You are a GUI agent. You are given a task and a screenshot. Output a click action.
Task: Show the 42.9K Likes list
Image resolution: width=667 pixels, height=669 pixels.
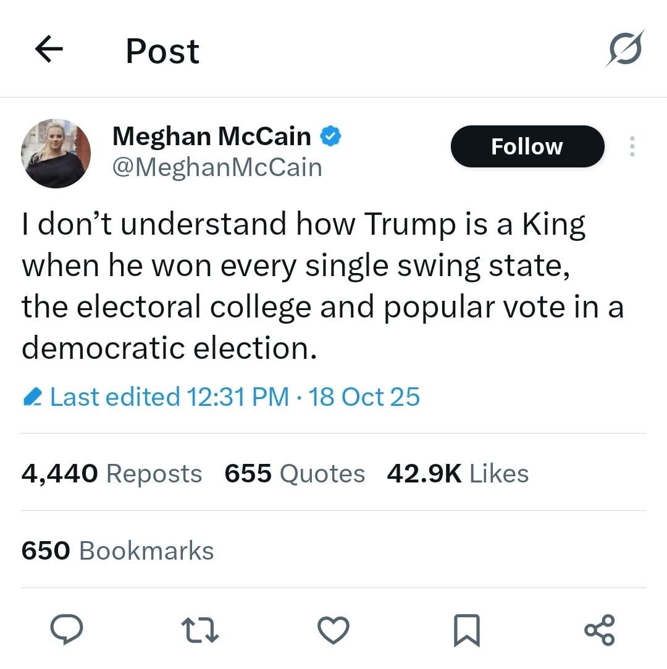coord(457,474)
